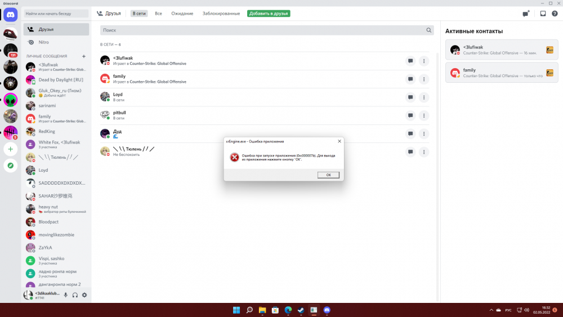Open Nitro in the sidebar

43,42
